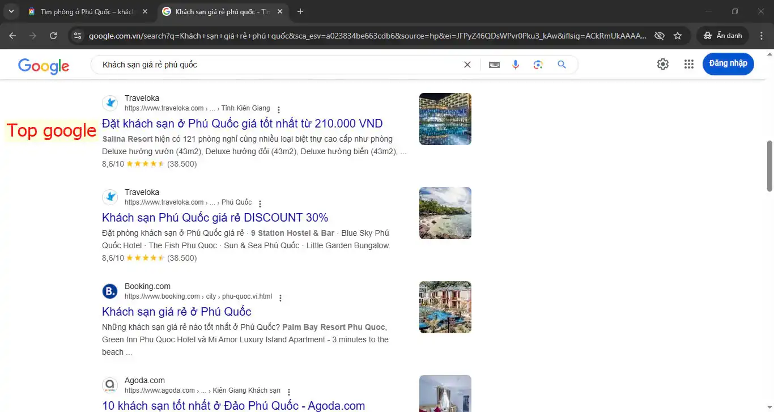Viewport: 774px width, 412px height.
Task: Open the Khách sạn giá rẻ ở Phú Quốc Booking link
Action: tap(177, 312)
